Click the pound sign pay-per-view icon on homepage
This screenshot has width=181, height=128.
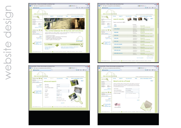point(34,43)
